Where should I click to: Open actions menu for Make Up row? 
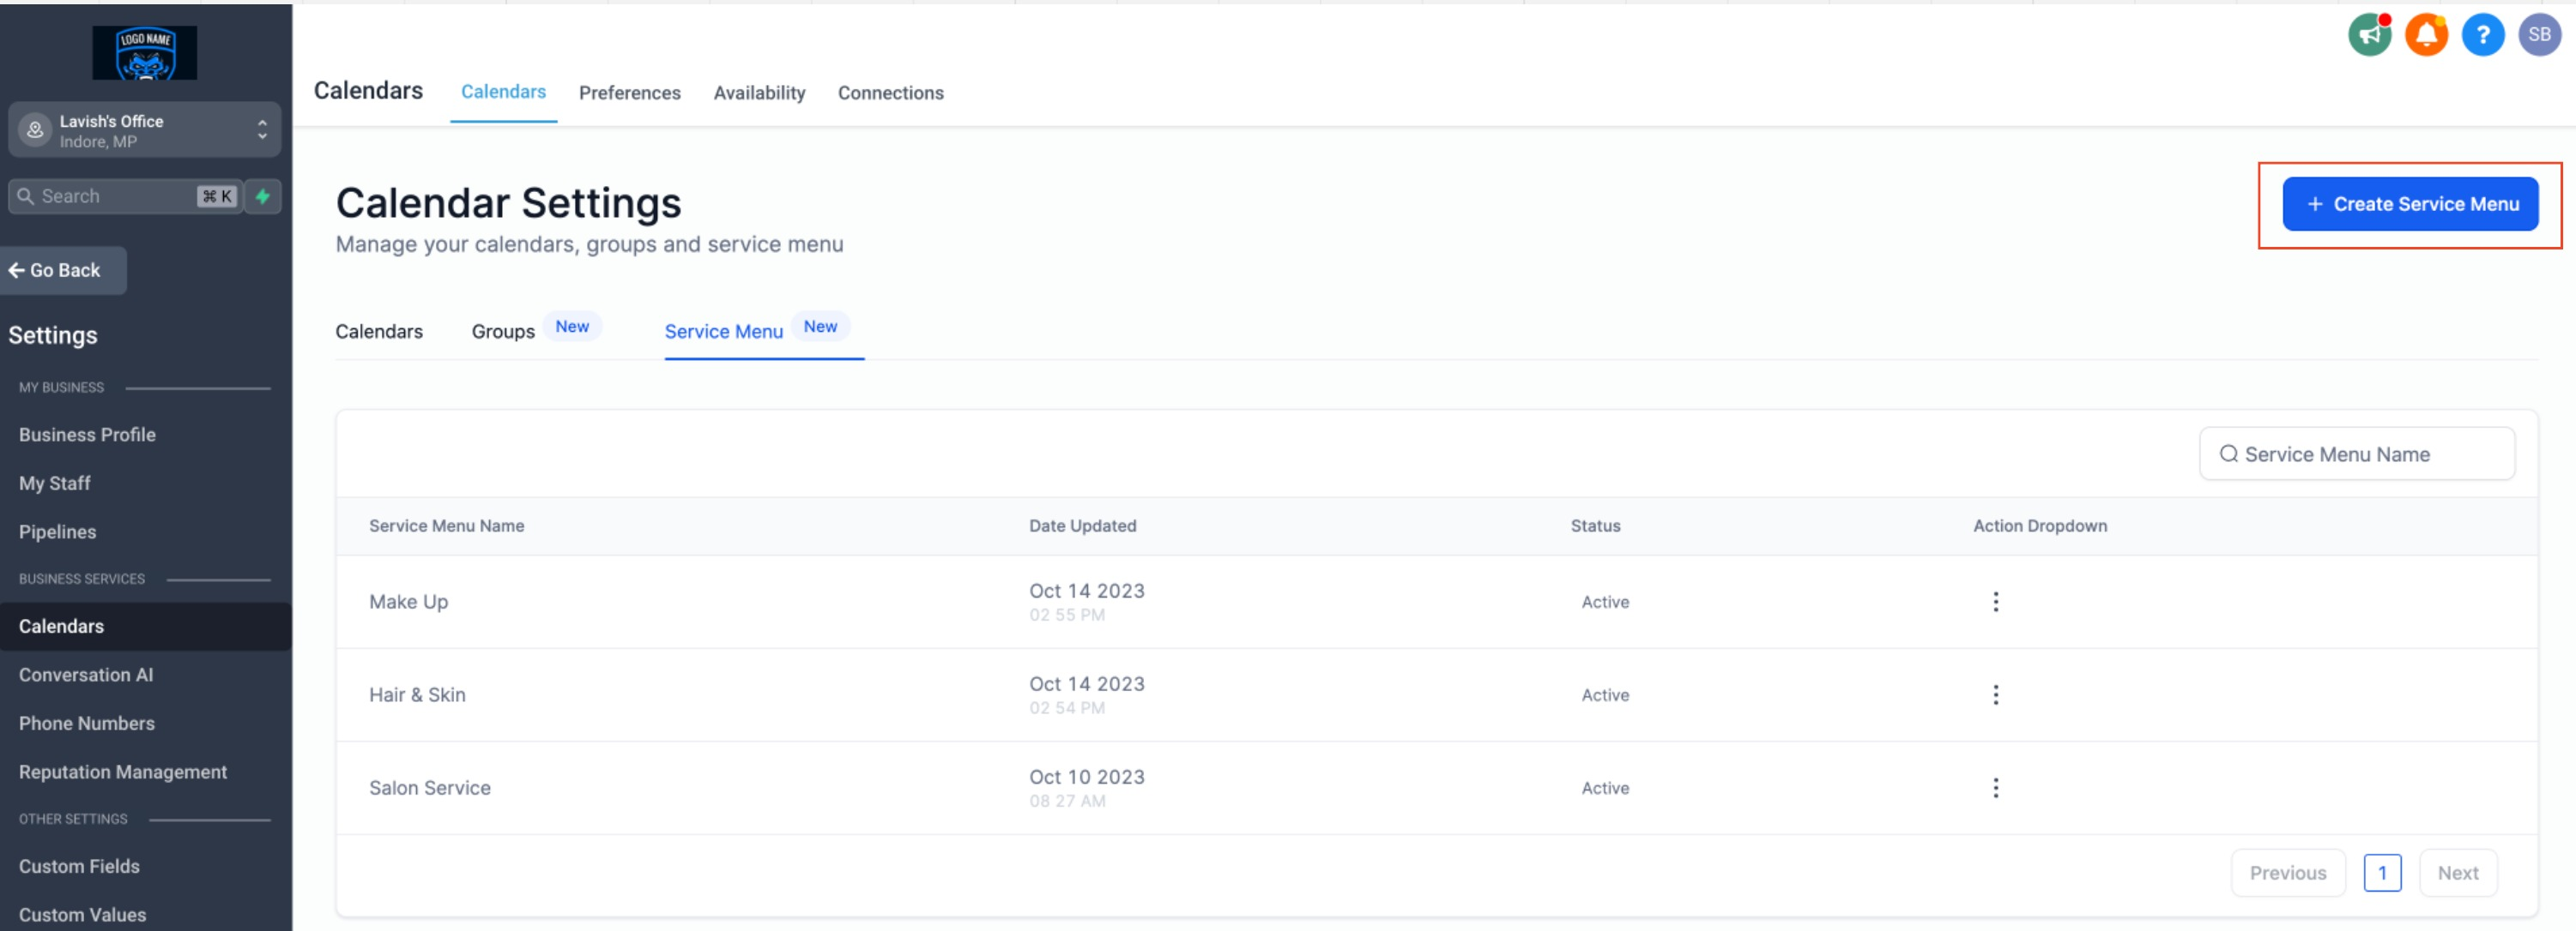[1995, 601]
